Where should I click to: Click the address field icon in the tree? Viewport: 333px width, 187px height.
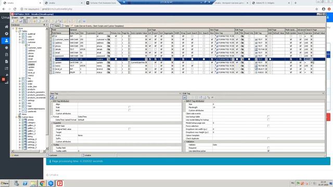click(27, 51)
